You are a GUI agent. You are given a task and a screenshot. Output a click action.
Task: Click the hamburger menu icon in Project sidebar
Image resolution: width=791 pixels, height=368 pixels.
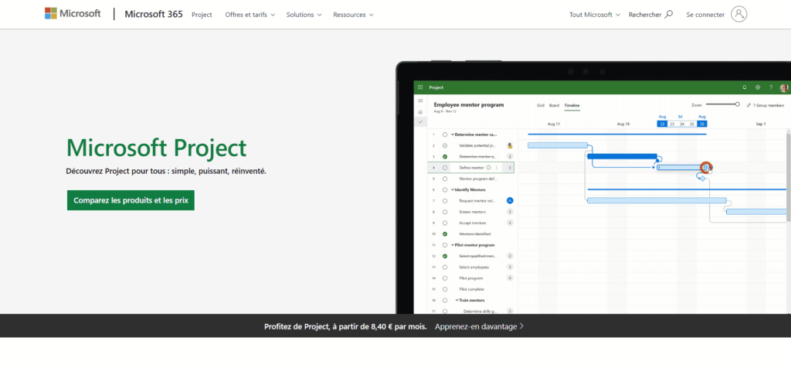[420, 101]
